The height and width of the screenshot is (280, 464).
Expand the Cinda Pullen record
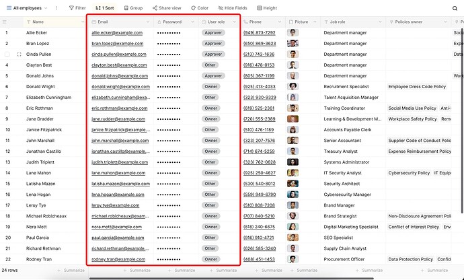pos(19,54)
